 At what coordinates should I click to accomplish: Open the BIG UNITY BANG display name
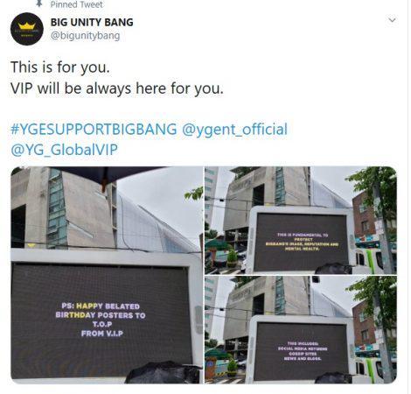point(92,22)
